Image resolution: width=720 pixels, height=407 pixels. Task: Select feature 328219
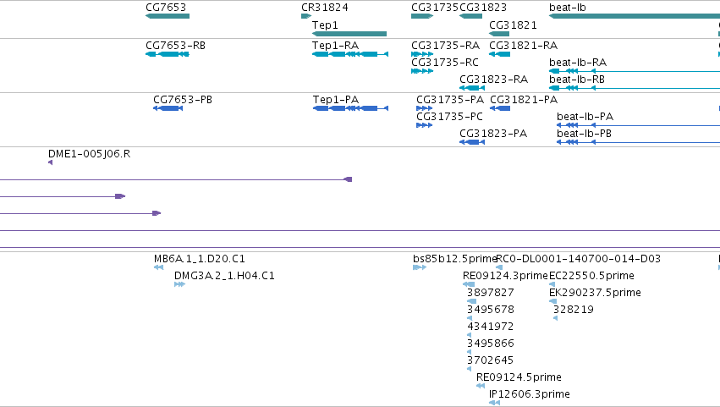(556, 318)
